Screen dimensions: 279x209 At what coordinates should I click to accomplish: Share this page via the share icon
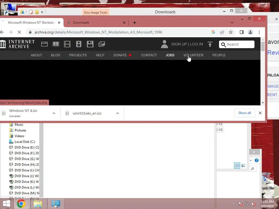pyautogui.click(x=222, y=32)
